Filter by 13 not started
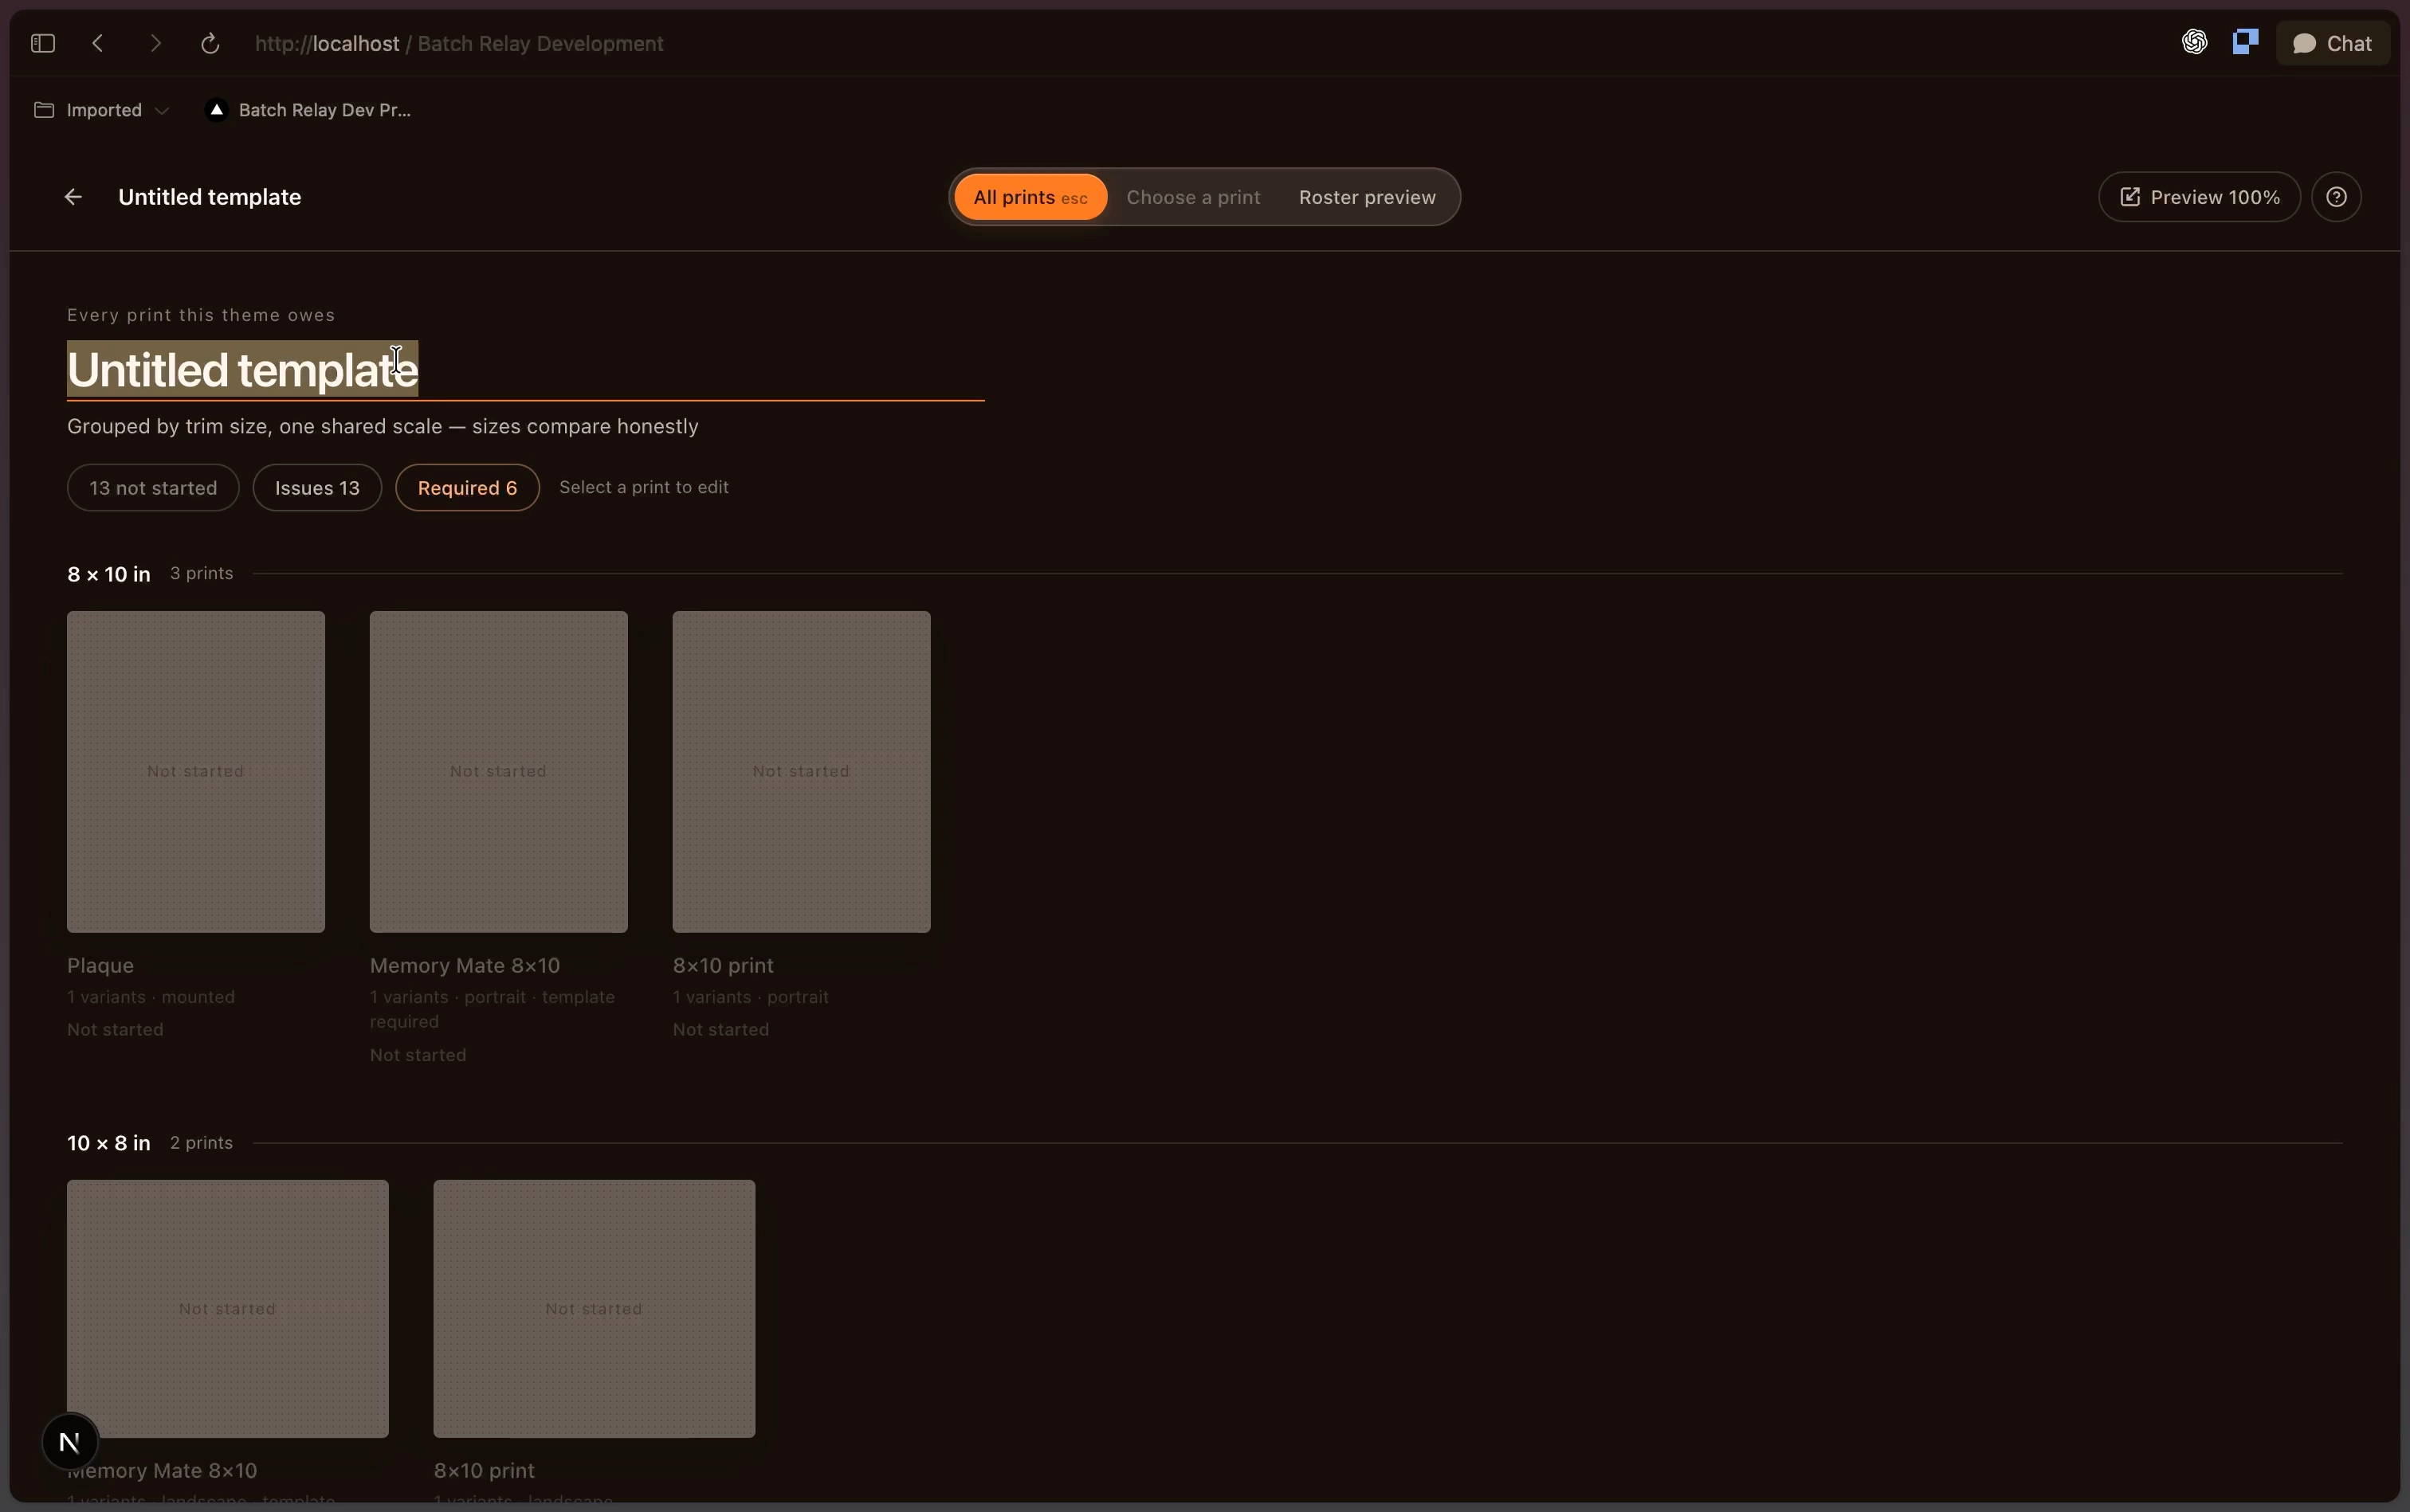This screenshot has width=2410, height=1512. [x=153, y=488]
